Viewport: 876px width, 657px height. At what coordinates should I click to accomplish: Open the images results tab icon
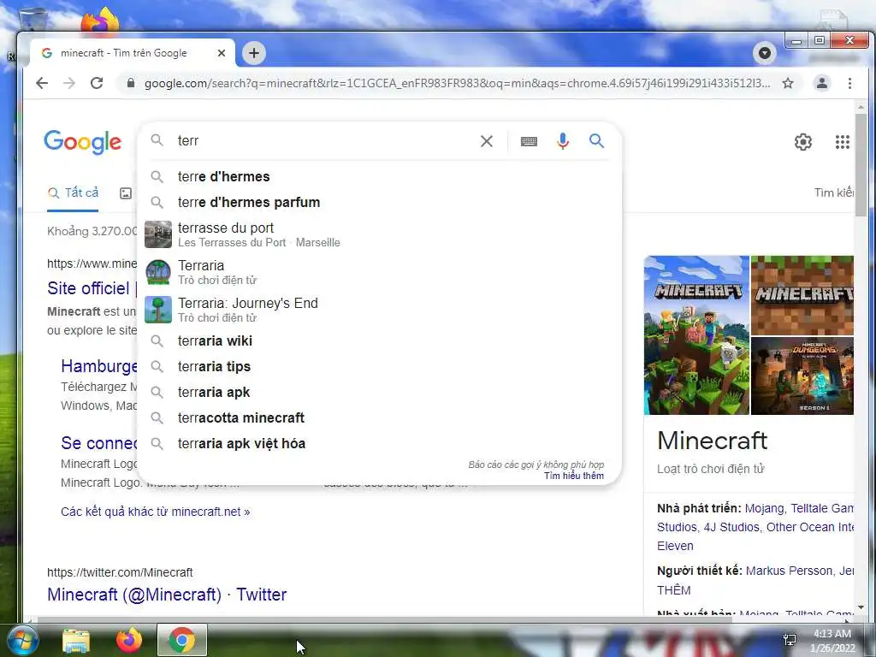click(126, 193)
